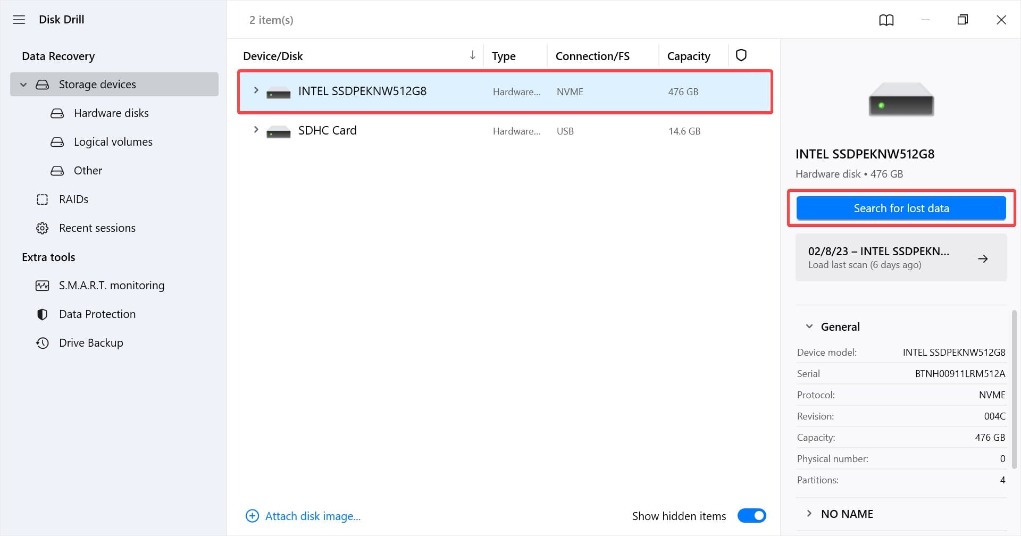Restore down the Disk Drill window
This screenshot has height=536, width=1021.
(963, 20)
